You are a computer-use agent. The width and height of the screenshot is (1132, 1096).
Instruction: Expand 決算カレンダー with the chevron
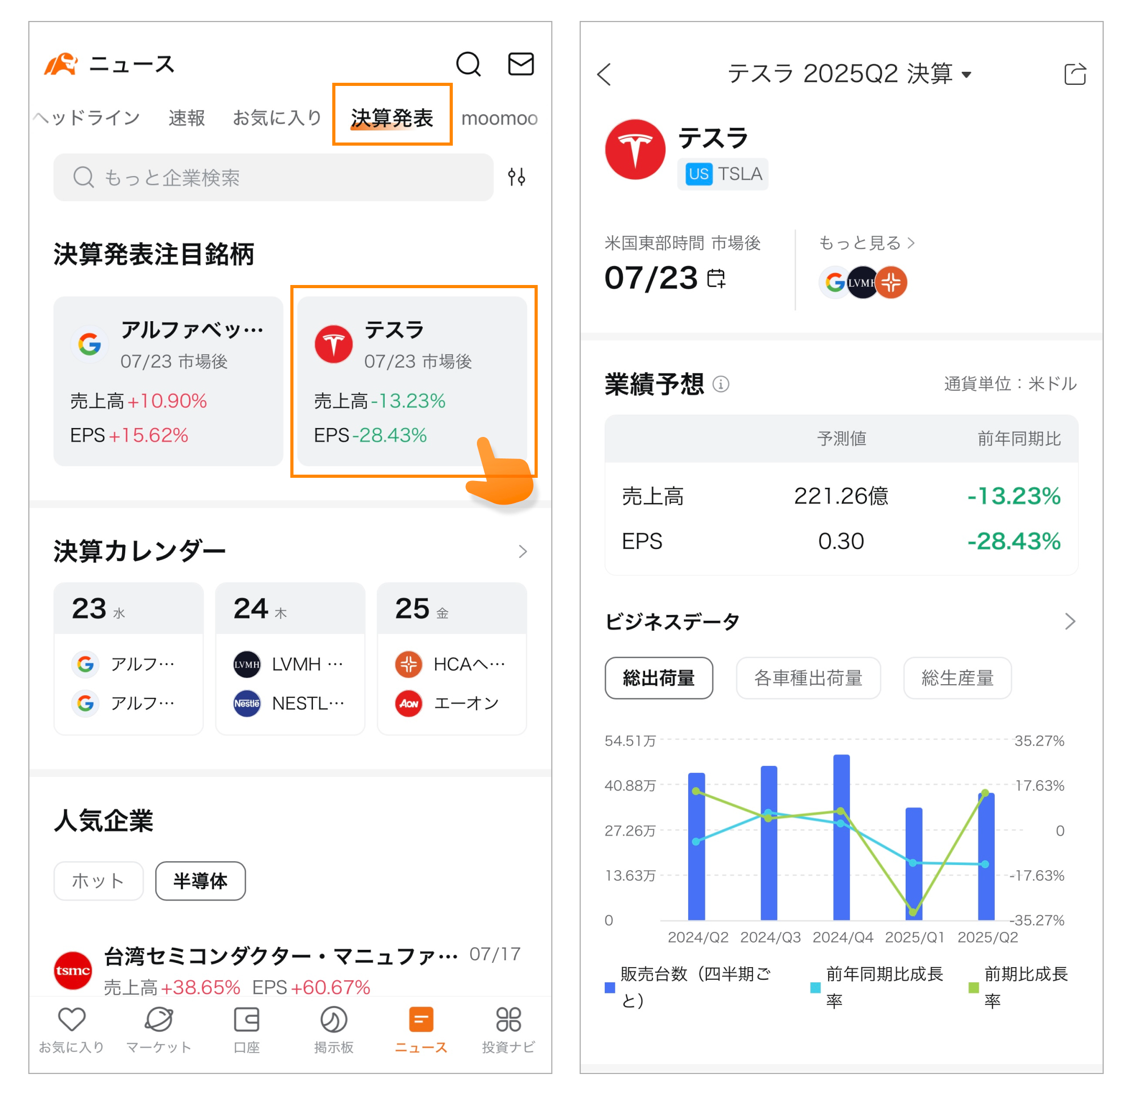pos(522,552)
